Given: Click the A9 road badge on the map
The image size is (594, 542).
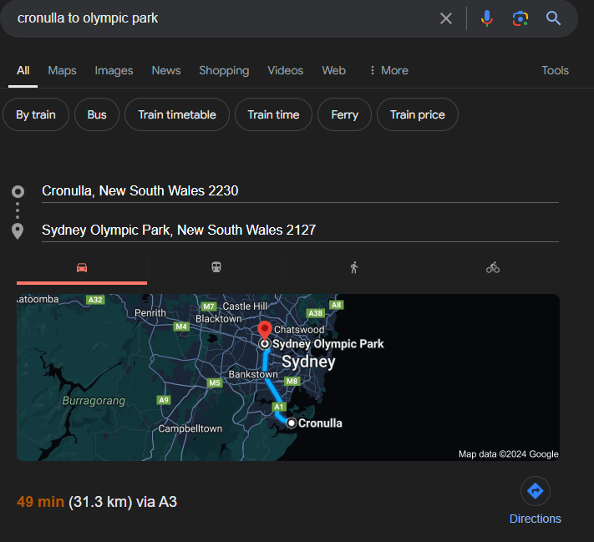Looking at the screenshot, I should click(x=164, y=400).
